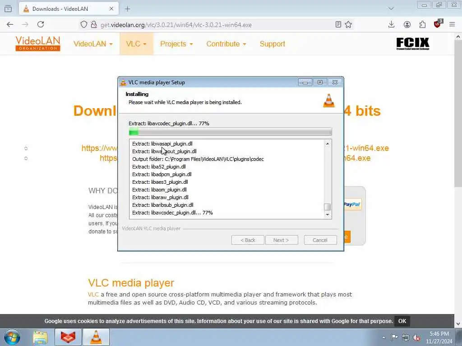Open the VLC dropdown menu
462x346 pixels.
pyautogui.click(x=136, y=44)
